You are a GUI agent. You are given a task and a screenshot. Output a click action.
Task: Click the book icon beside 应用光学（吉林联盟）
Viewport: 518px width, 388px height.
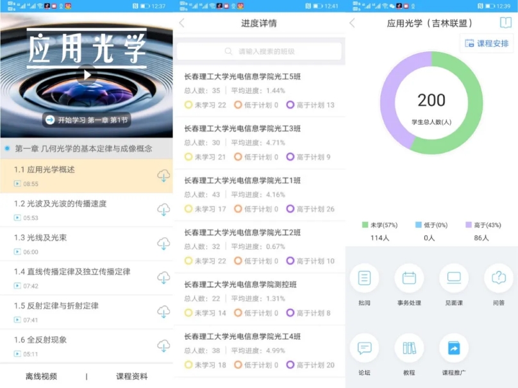(506, 23)
